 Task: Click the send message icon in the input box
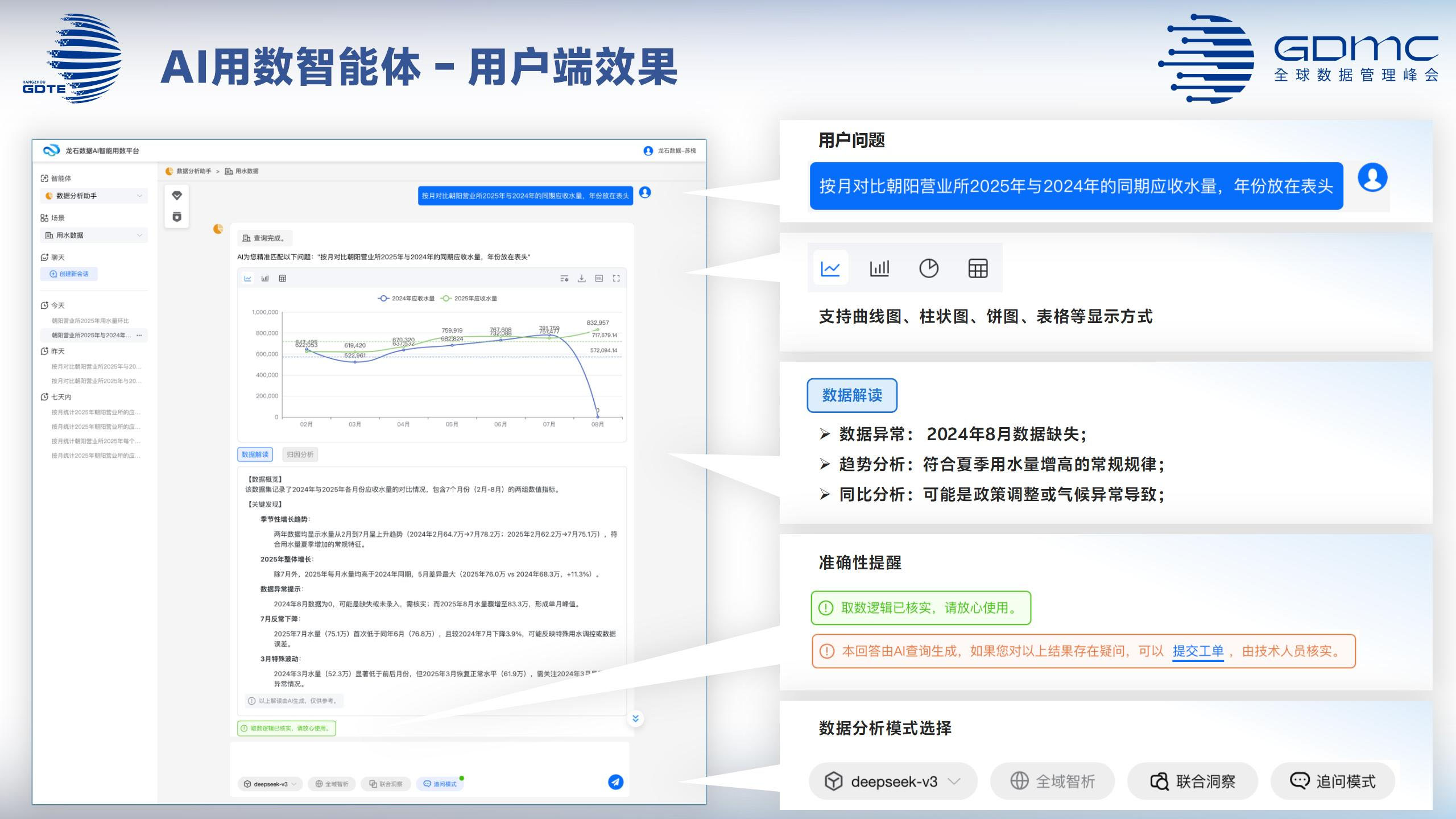pos(616,782)
